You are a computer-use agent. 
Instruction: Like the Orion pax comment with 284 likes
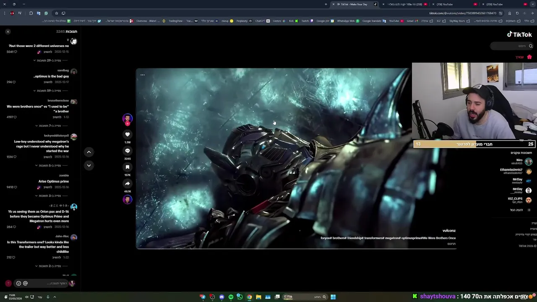coord(14,227)
